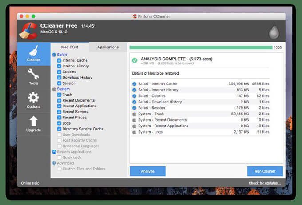Click the System Applications category icon
Image resolution: width=302 pixels, height=205 pixels.
click(x=54, y=152)
